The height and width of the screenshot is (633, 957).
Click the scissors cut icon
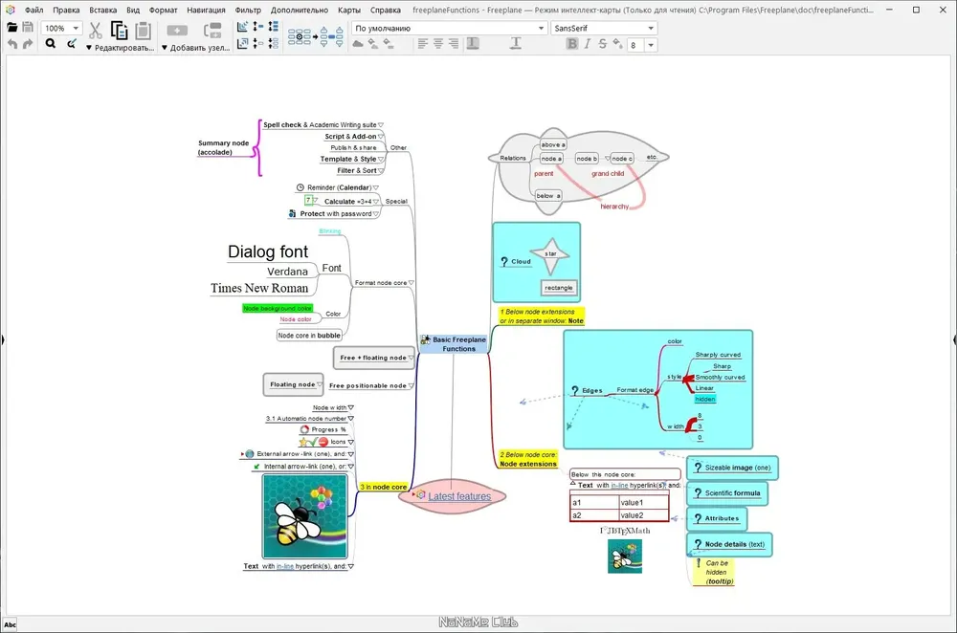tap(95, 31)
